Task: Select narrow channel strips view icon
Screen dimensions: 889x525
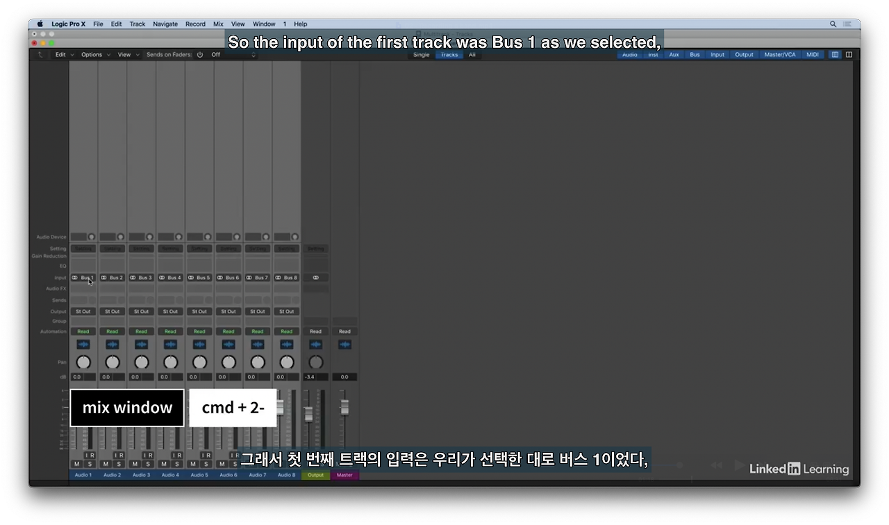Action: (x=836, y=55)
